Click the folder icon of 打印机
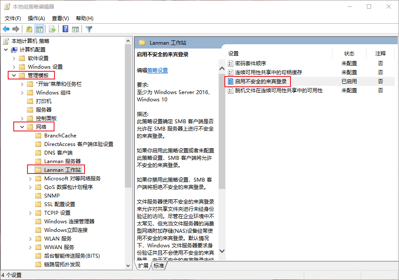 pyautogui.click(x=30, y=101)
